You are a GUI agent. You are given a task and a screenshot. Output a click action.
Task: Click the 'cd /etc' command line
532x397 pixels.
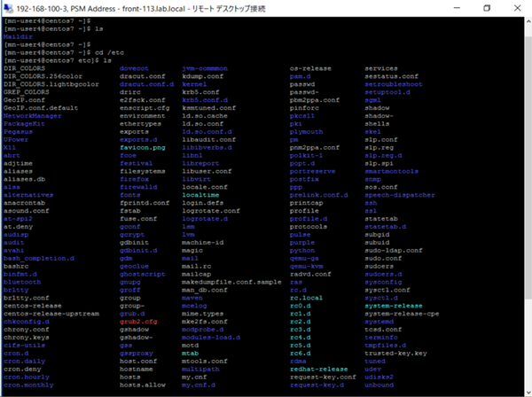tap(109, 52)
